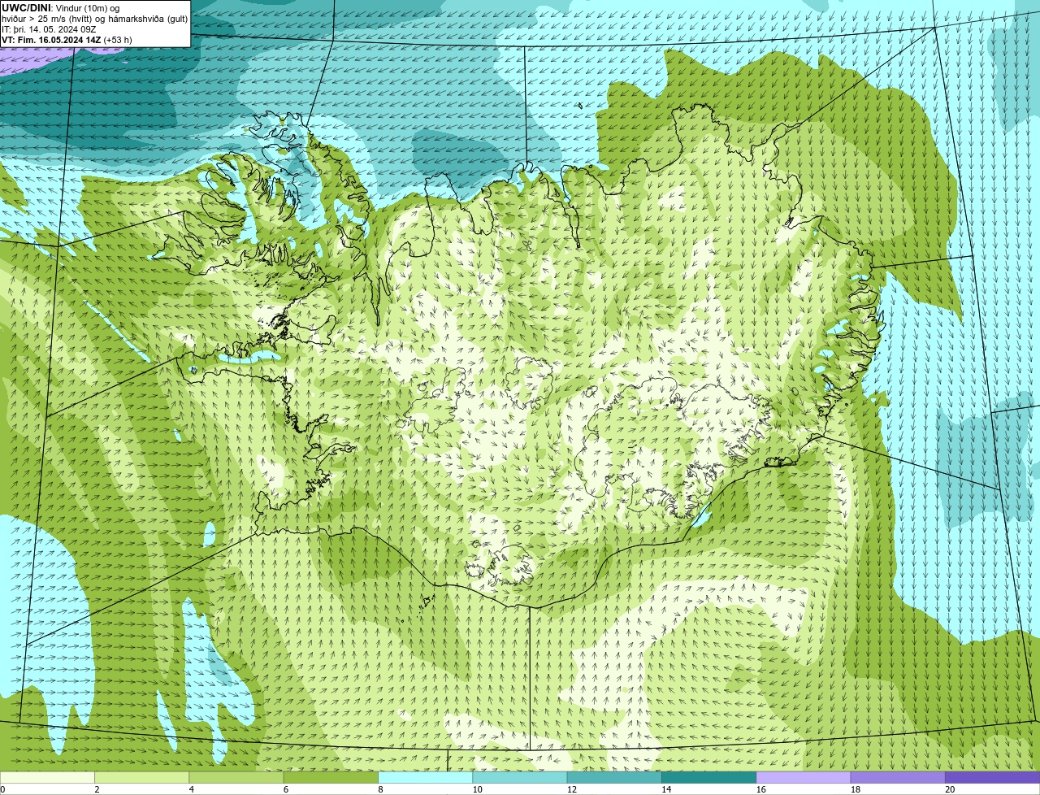Image resolution: width=1040 pixels, height=795 pixels.
Task: Click the UWC/DINI Vindur (10m) title line
Action: click(x=61, y=7)
